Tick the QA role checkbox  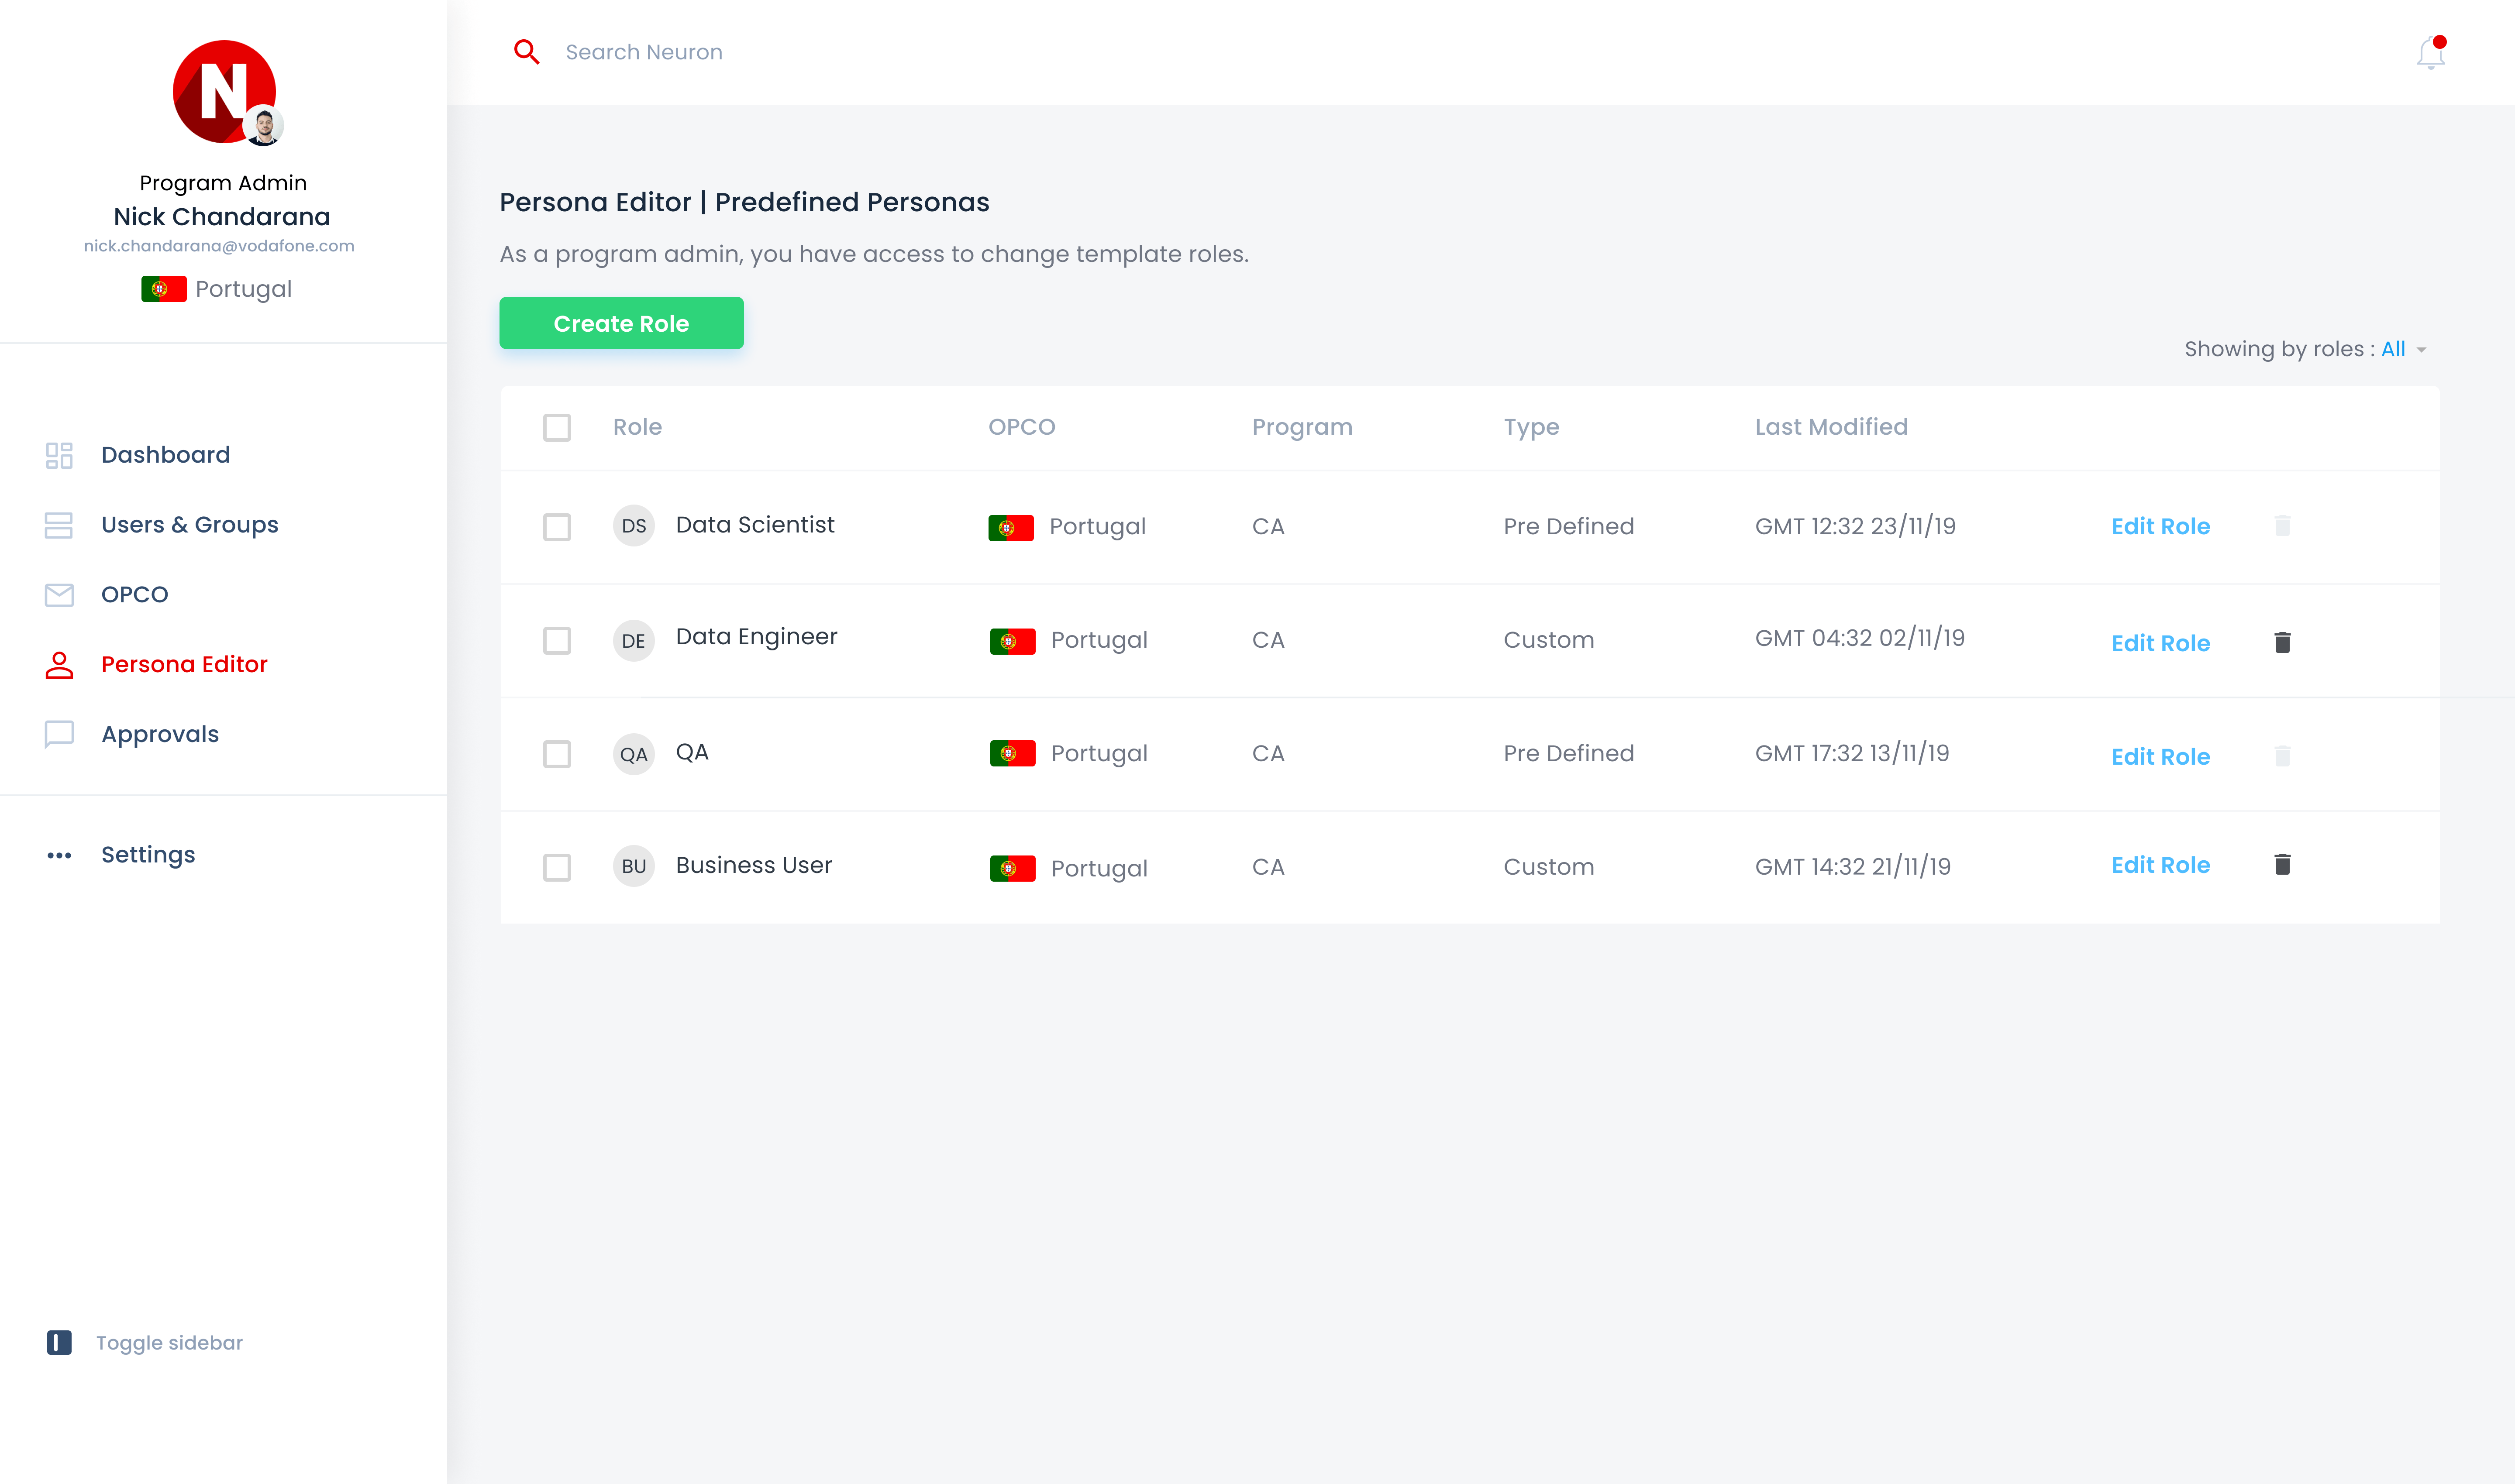coord(557,754)
